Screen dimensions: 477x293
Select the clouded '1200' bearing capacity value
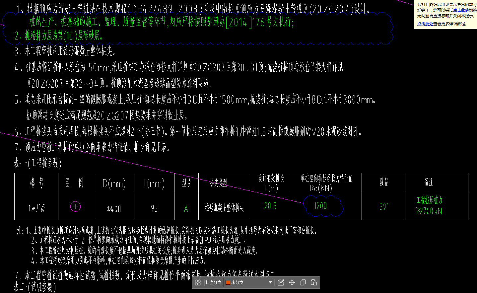click(x=320, y=206)
